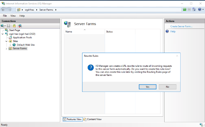Open dropdown arrow before ogd-has breadcrumb
205x127 pixels.
(x=22, y=10)
